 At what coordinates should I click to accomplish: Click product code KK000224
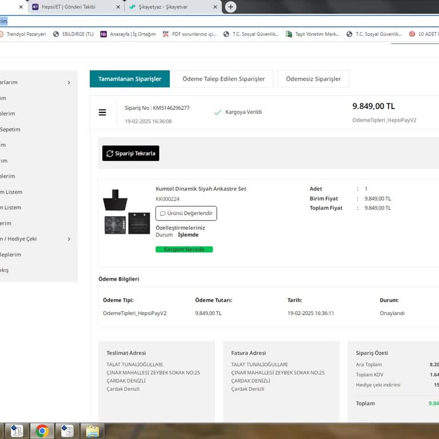point(167,199)
